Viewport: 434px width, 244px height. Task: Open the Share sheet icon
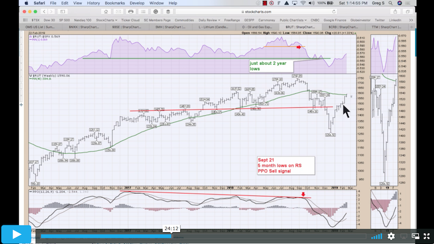click(395, 12)
